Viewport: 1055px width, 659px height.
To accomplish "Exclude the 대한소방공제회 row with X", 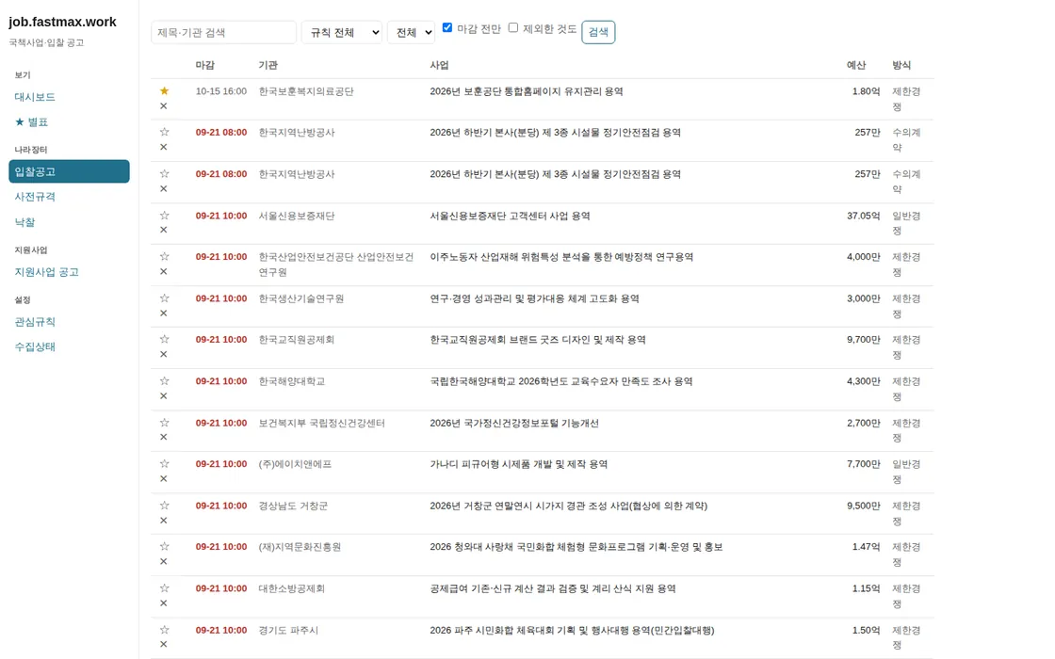I will pyautogui.click(x=164, y=603).
